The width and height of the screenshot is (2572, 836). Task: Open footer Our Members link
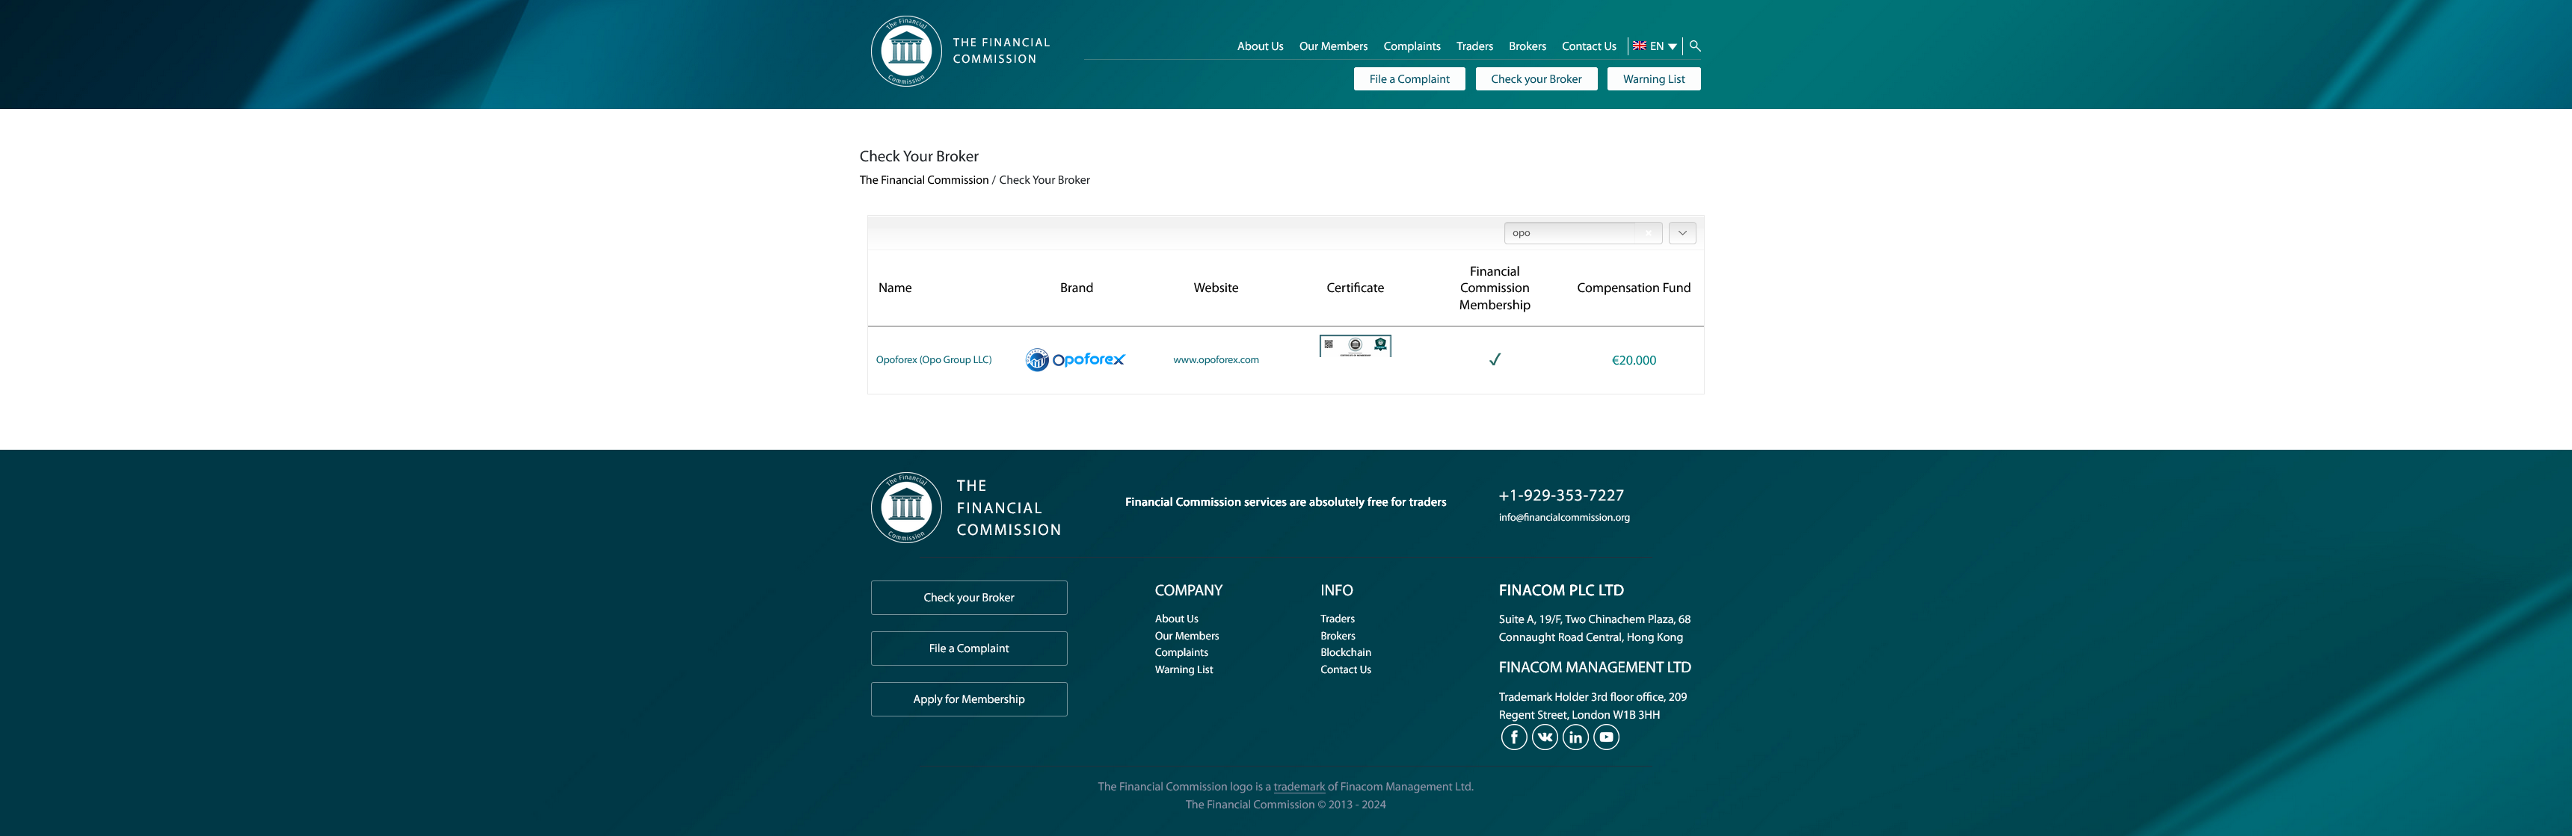1186,637
